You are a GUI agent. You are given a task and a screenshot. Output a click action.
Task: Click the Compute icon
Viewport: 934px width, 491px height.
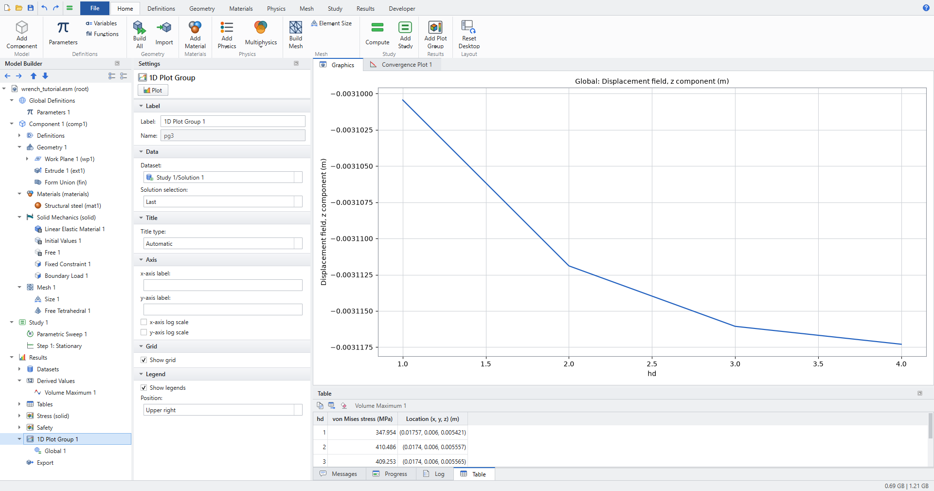[x=377, y=27]
